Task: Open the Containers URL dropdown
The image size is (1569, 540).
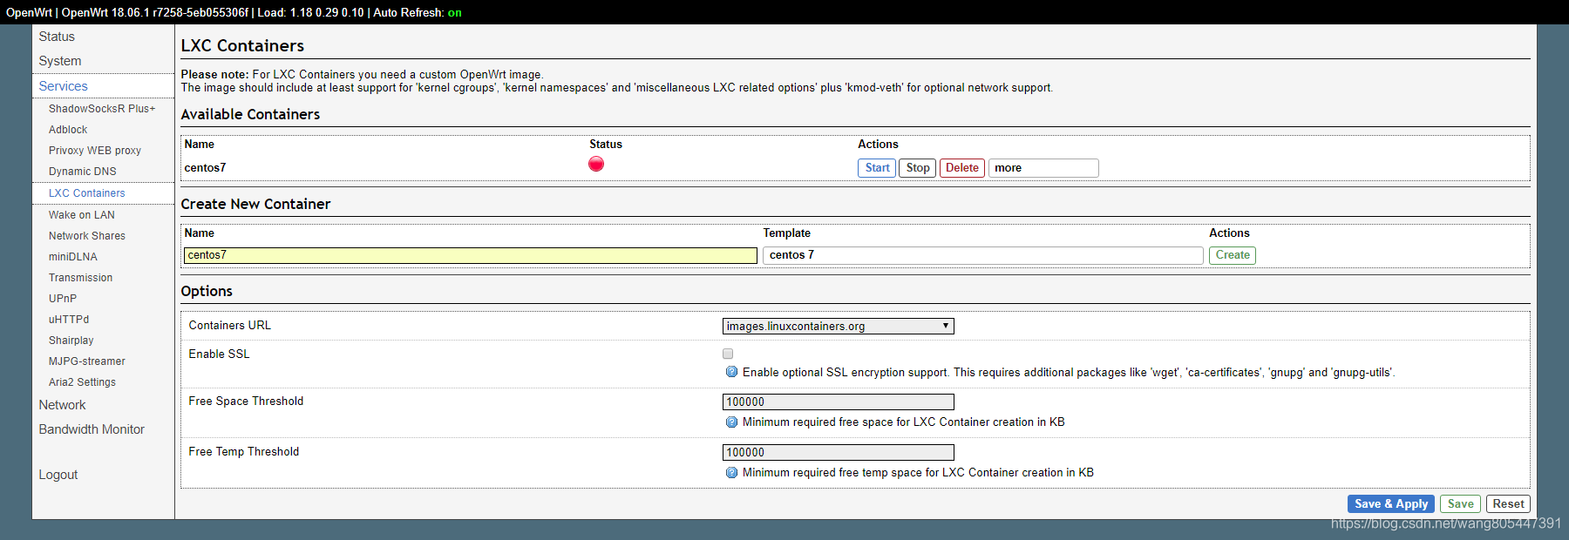Action: click(839, 326)
